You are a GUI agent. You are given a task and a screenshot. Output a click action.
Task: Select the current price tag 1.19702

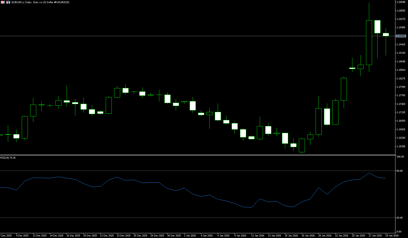pyautogui.click(x=401, y=36)
